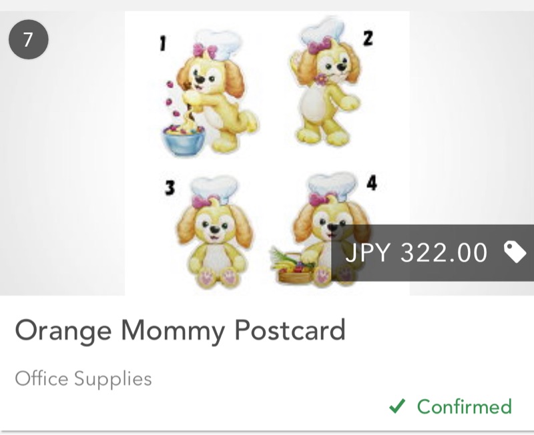This screenshot has height=435, width=534.
Task: Click the white price tag icon
Action: tap(514, 252)
